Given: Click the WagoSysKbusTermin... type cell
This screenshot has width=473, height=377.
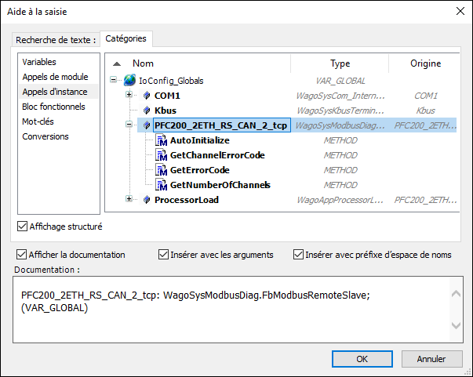Looking at the screenshot, I should [x=340, y=111].
